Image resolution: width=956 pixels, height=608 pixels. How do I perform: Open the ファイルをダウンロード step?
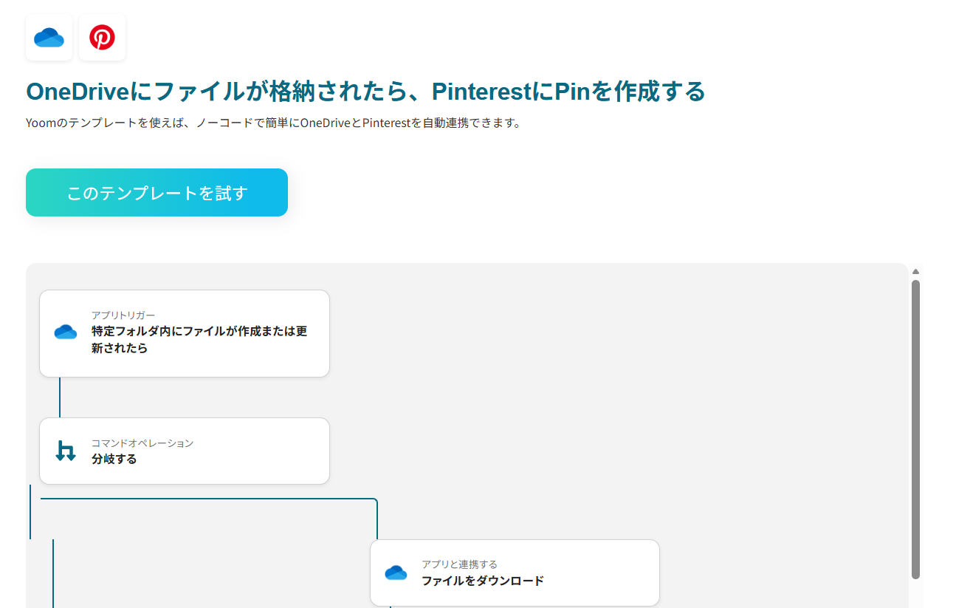[483, 581]
